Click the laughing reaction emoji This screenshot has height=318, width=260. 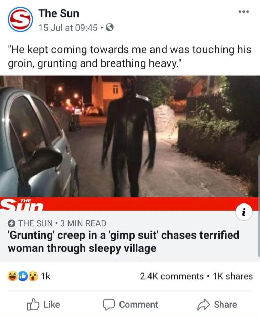coord(12,276)
